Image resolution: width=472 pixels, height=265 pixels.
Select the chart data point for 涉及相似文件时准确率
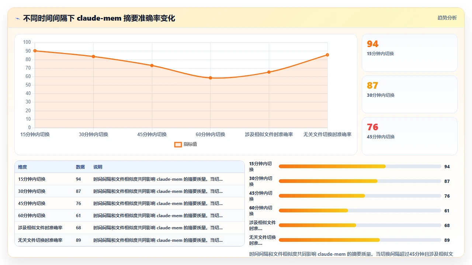(x=269, y=72)
